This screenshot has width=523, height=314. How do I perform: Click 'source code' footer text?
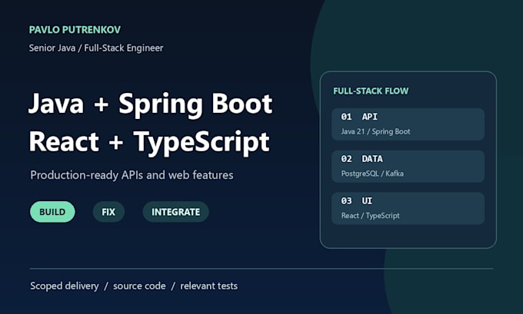point(139,286)
